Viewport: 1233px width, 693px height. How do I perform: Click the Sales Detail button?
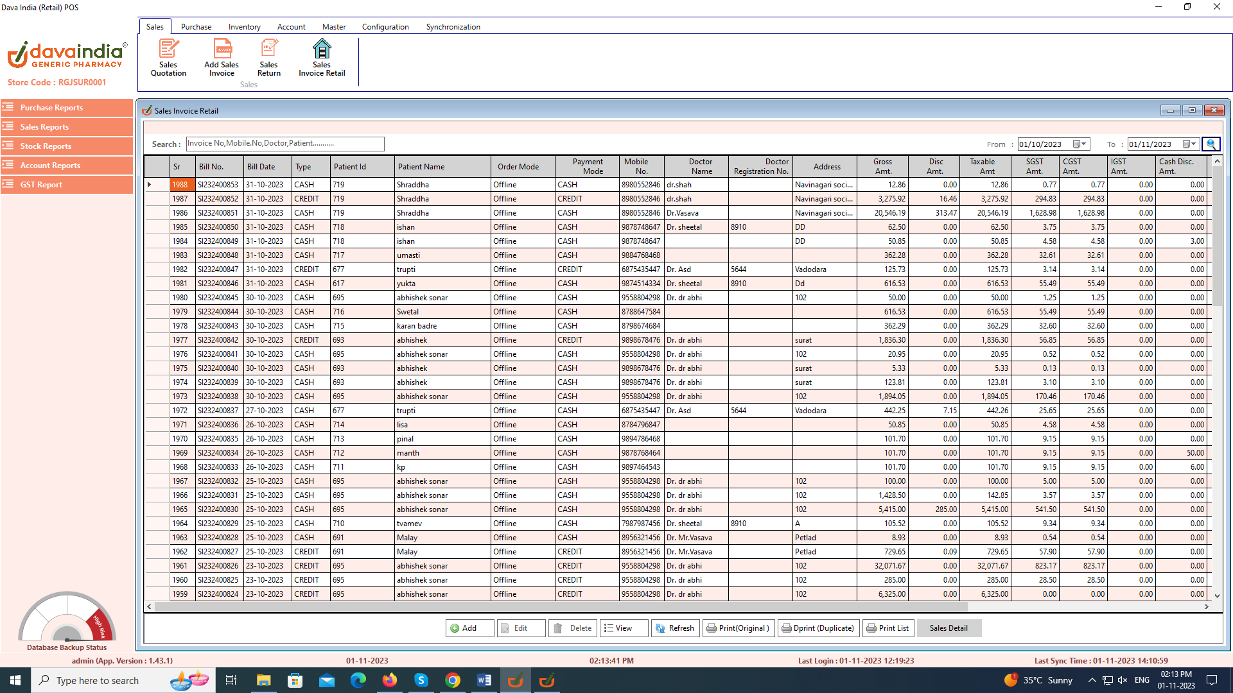949,628
